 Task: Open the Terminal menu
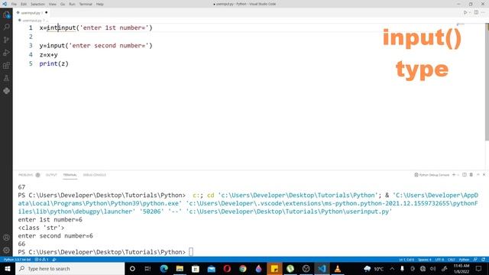click(x=86, y=4)
